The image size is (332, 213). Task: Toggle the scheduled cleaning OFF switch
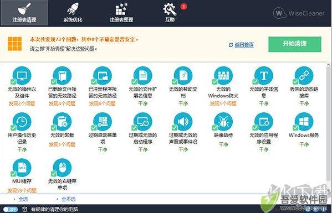click(x=11, y=210)
